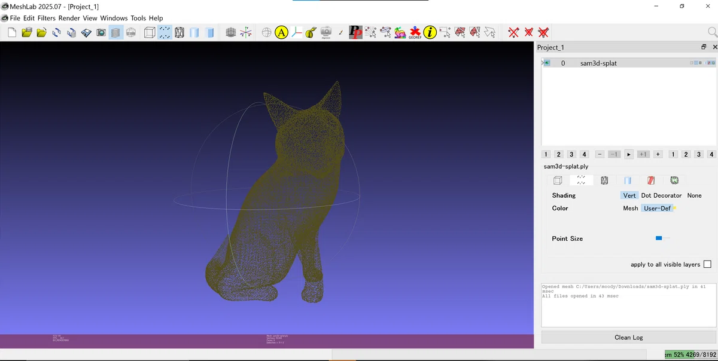Toggle visibility of sam3d-splat layer
Viewport: 718px width, 361px height.
click(x=547, y=63)
